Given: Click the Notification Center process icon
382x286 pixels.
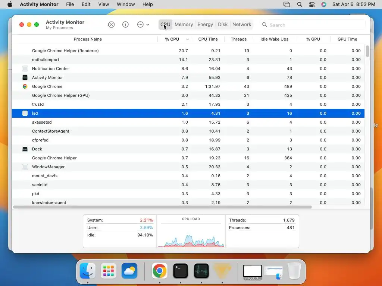Looking at the screenshot, I should [25, 69].
